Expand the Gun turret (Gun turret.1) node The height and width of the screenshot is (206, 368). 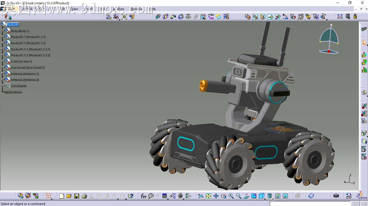(x=3, y=67)
